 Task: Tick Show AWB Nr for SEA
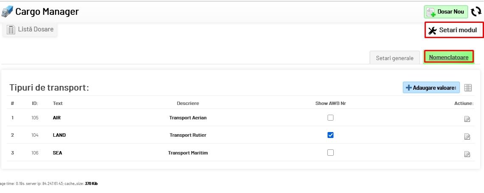pyautogui.click(x=330, y=152)
